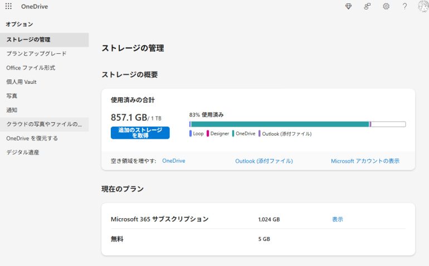This screenshot has height=266, width=429.
Task: Open OneDrive を復元する option
Action: click(x=32, y=138)
